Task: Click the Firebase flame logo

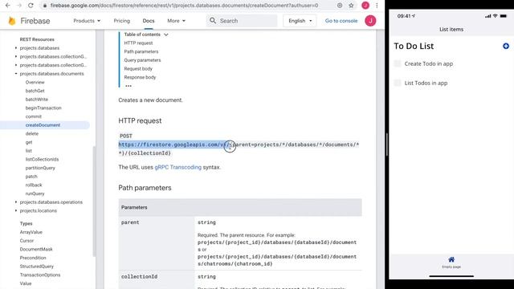Action: coord(12,21)
